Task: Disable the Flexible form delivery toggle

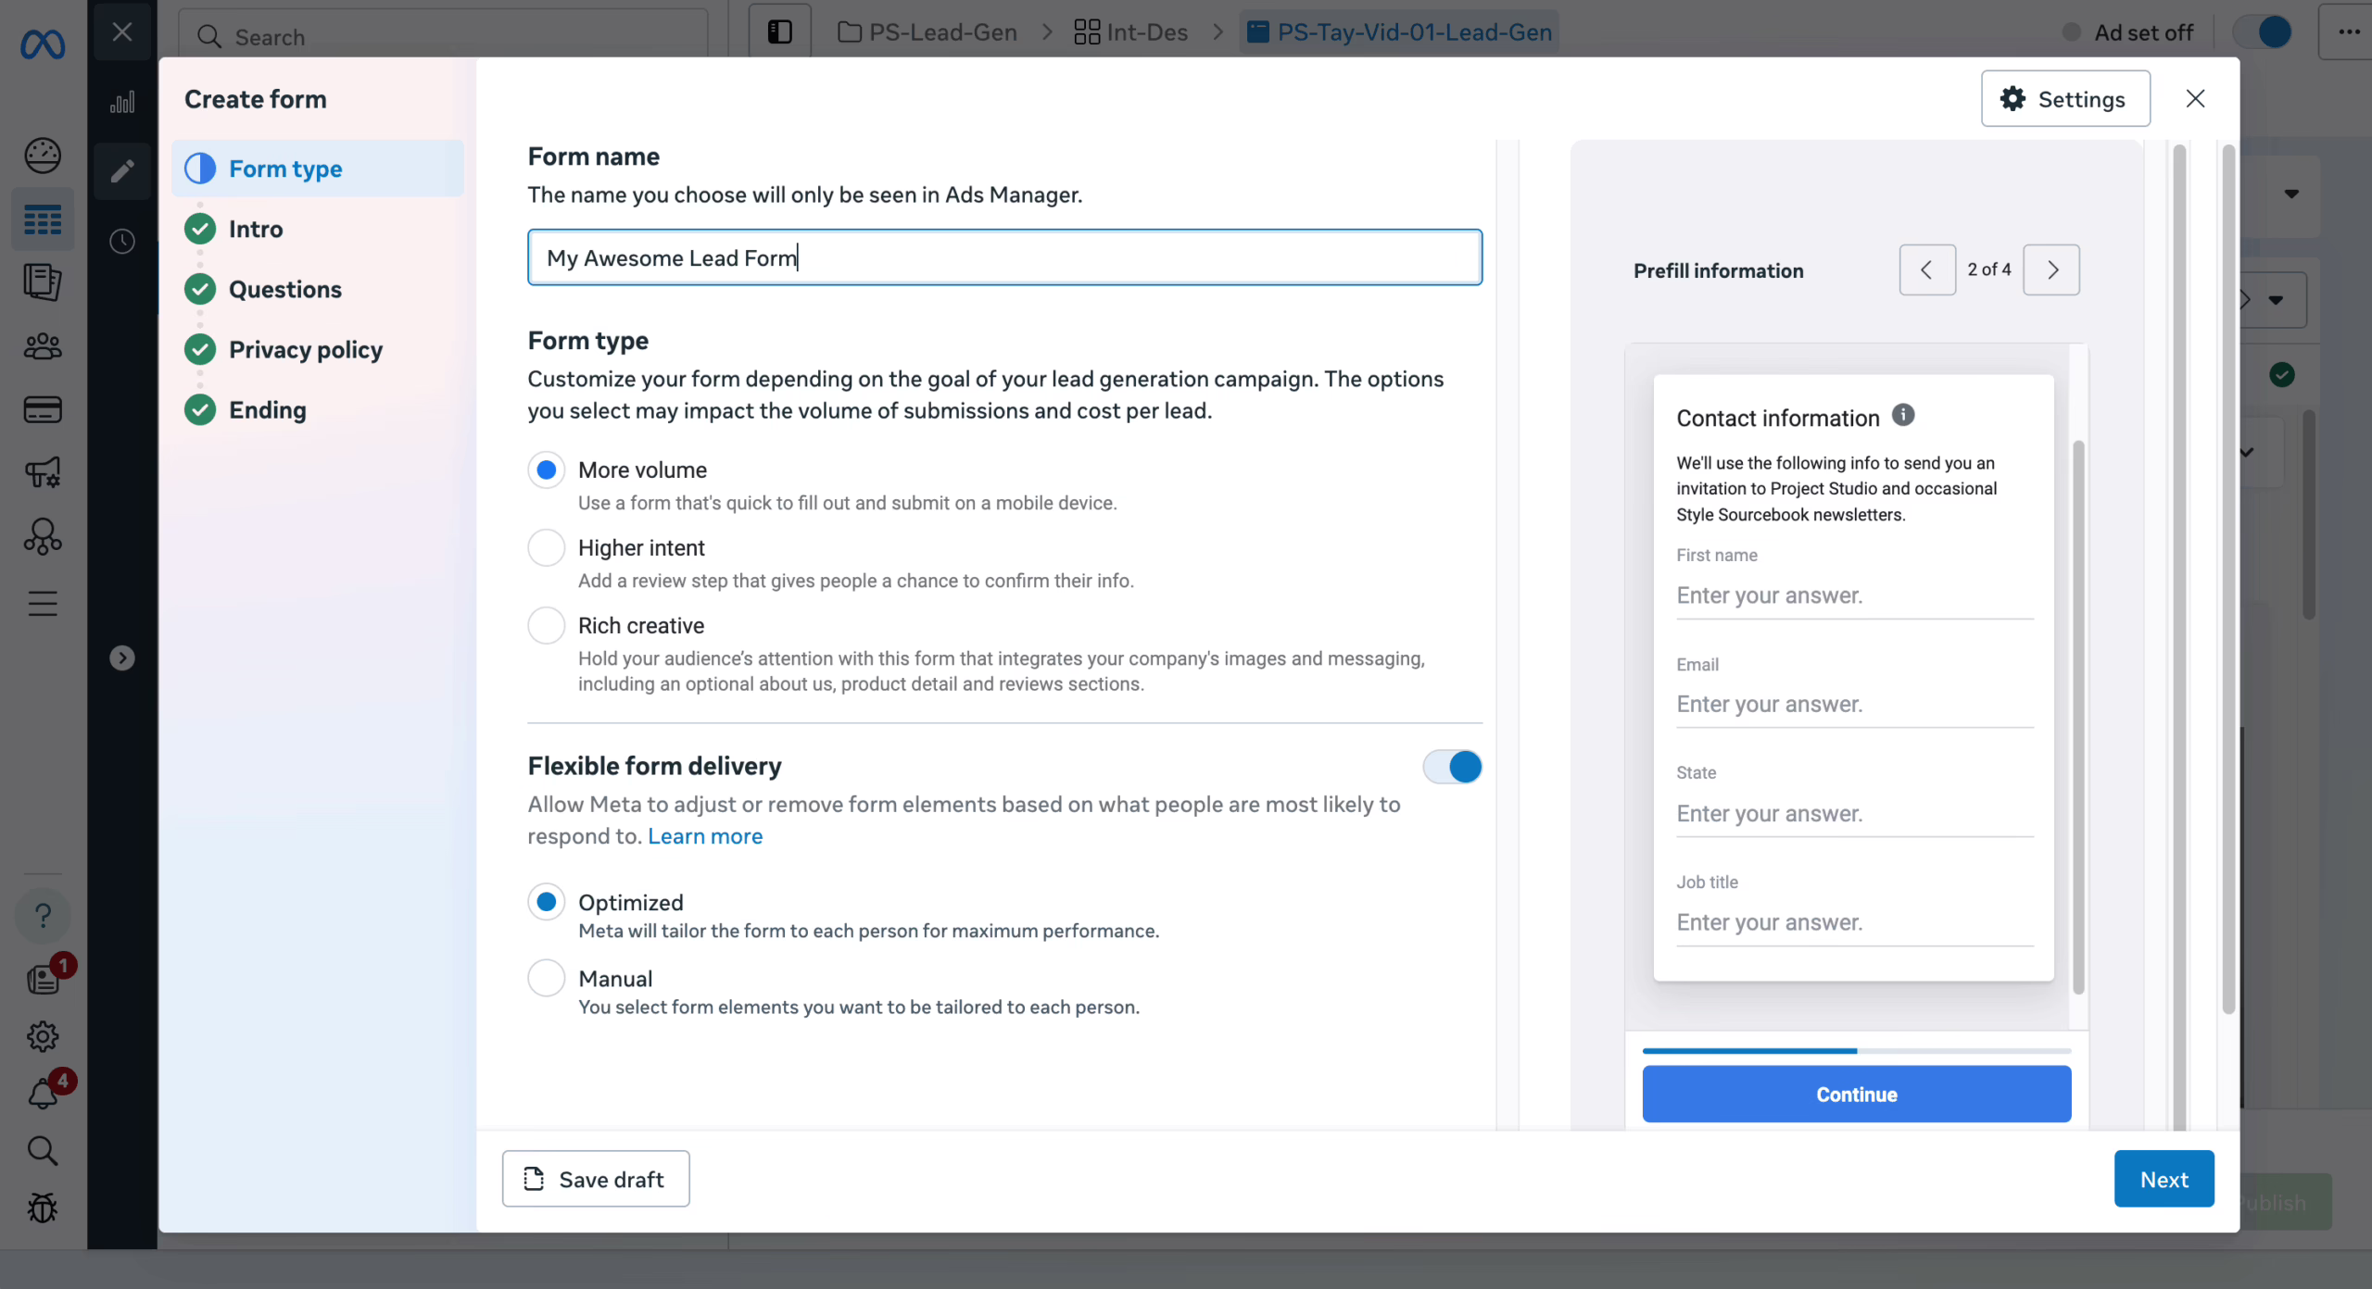Action: (1451, 767)
